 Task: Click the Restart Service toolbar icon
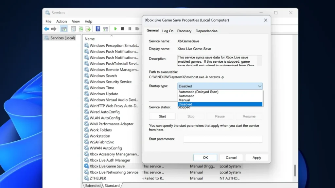(137, 29)
